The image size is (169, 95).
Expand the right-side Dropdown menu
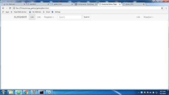pyautogui.click(x=148, y=17)
